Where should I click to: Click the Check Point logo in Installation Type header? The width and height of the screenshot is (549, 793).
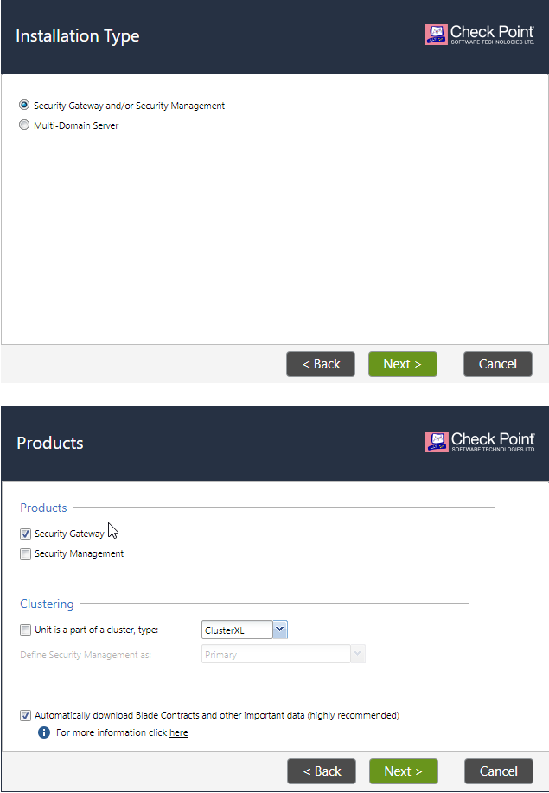(x=479, y=35)
